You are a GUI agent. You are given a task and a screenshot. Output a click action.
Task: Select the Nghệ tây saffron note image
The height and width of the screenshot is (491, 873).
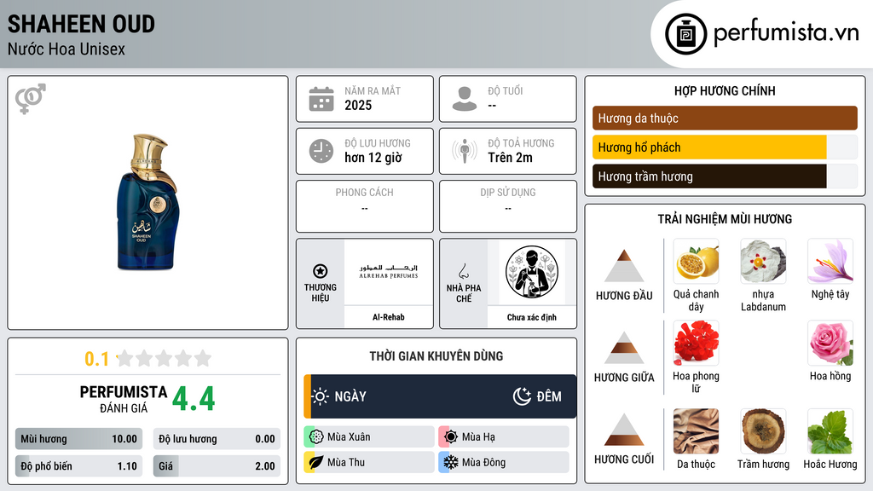point(830,261)
